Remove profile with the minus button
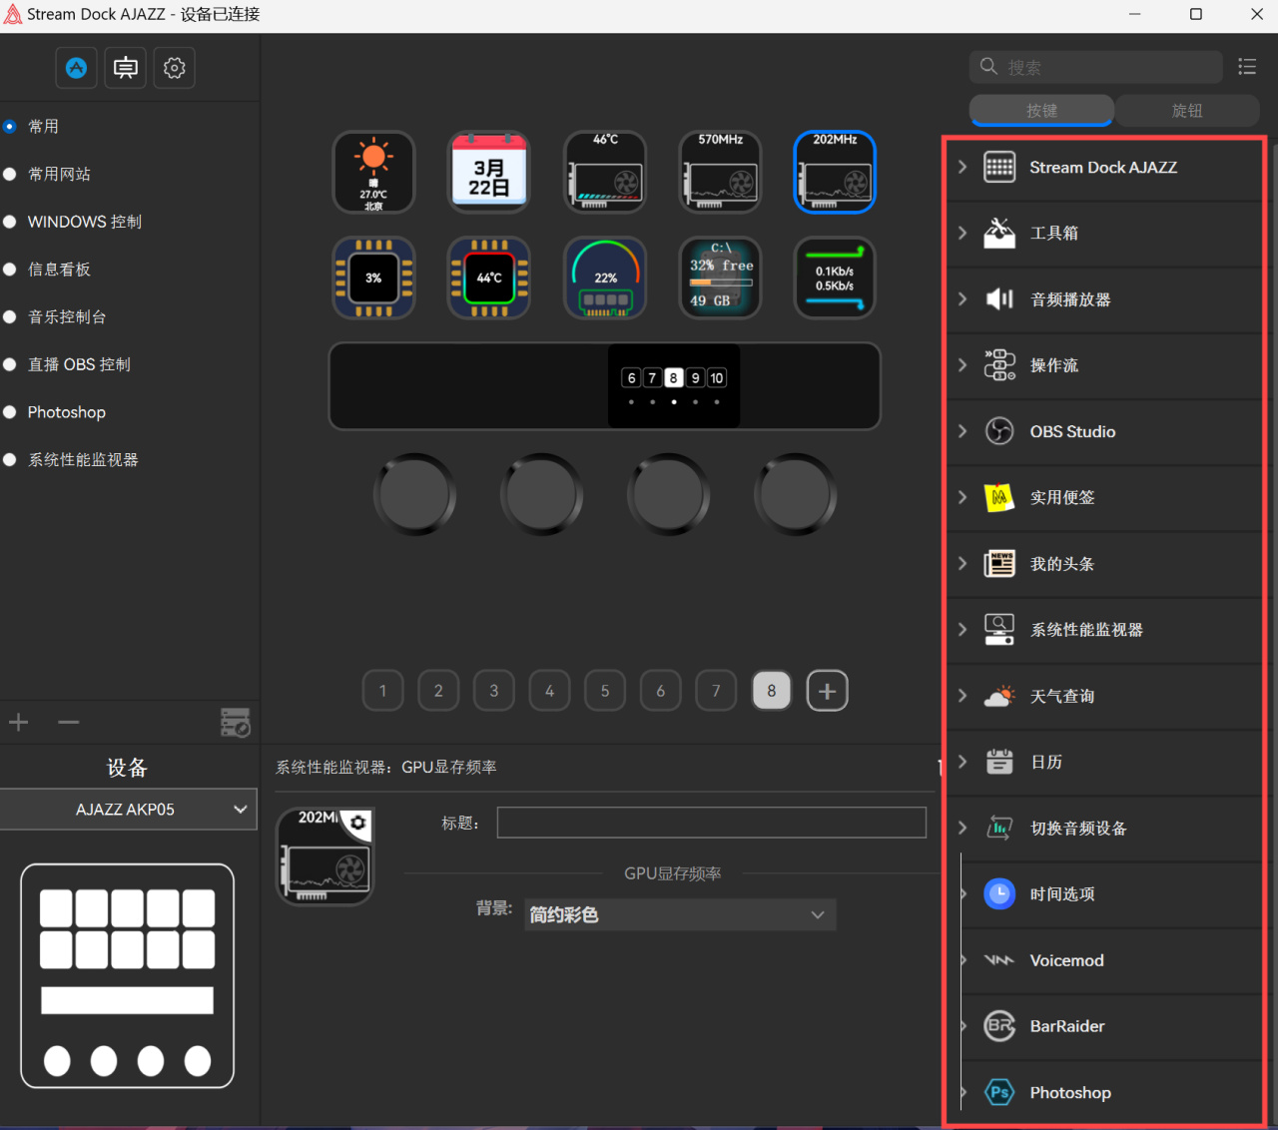Screen dimensions: 1278x1130 (69, 722)
